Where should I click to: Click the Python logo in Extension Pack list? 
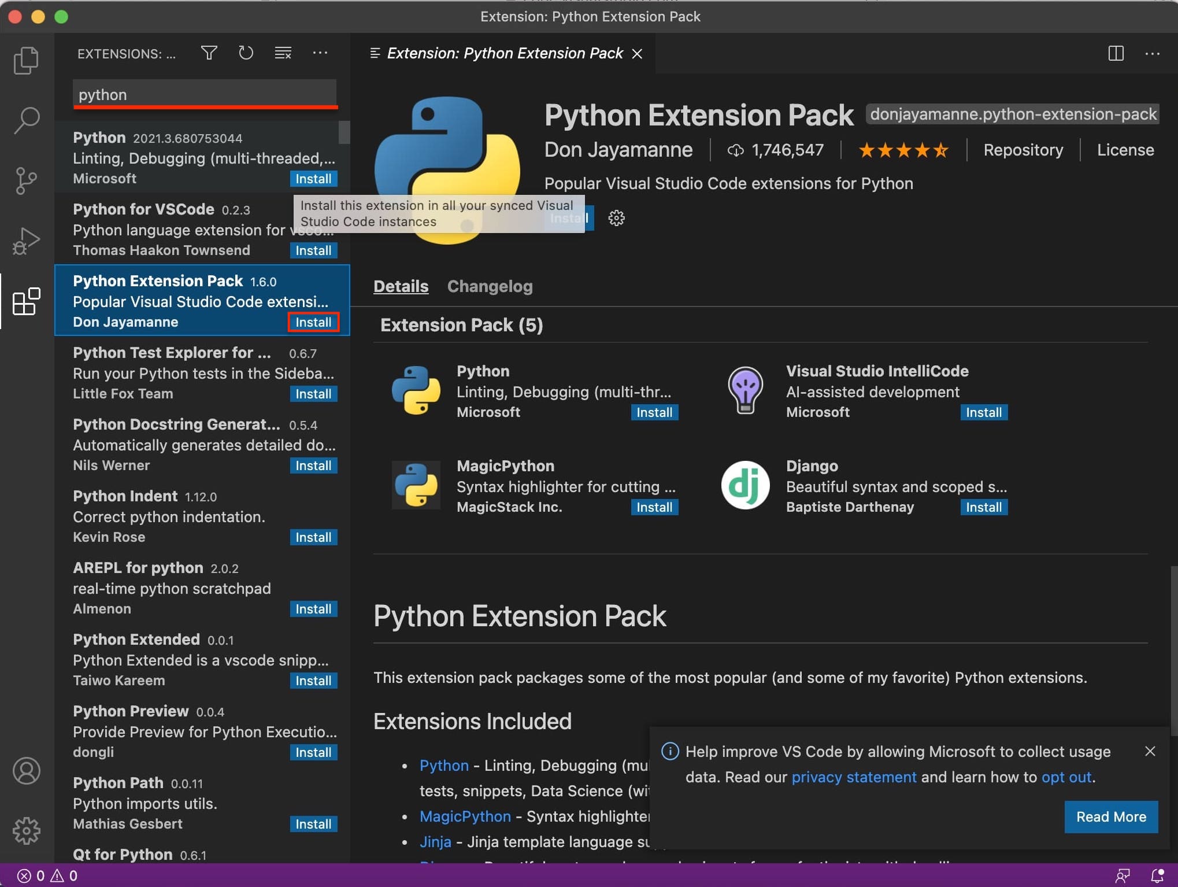416,390
